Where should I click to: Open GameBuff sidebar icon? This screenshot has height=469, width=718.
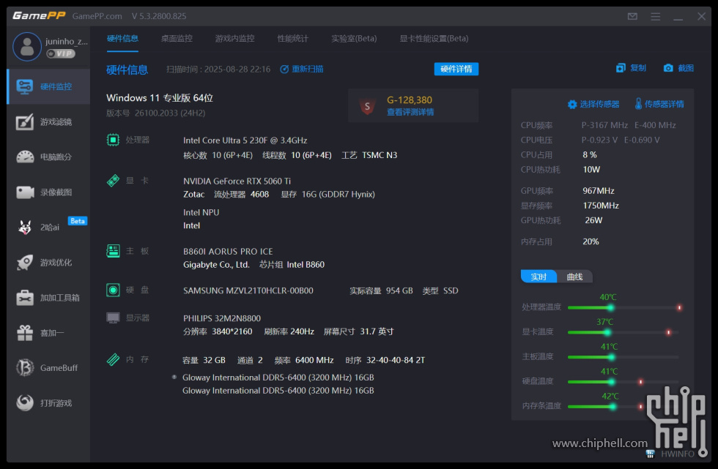[x=25, y=367]
